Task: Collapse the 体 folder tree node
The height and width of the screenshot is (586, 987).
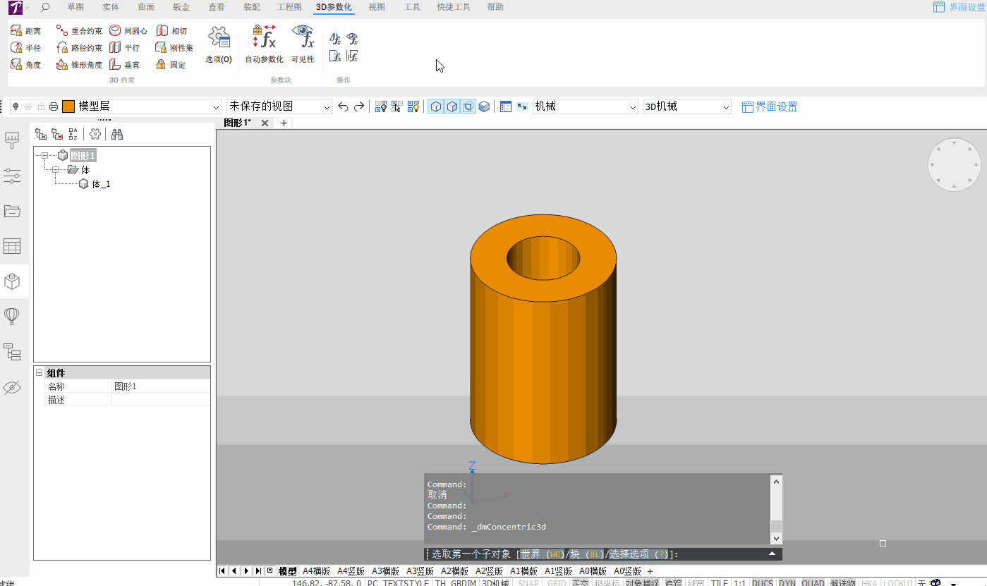Action: pyautogui.click(x=55, y=170)
